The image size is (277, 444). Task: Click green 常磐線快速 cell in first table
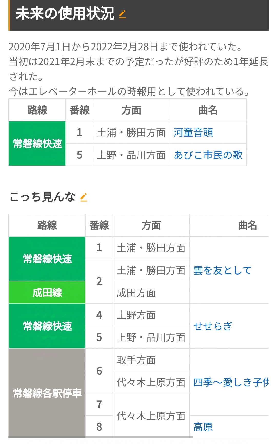[37, 144]
